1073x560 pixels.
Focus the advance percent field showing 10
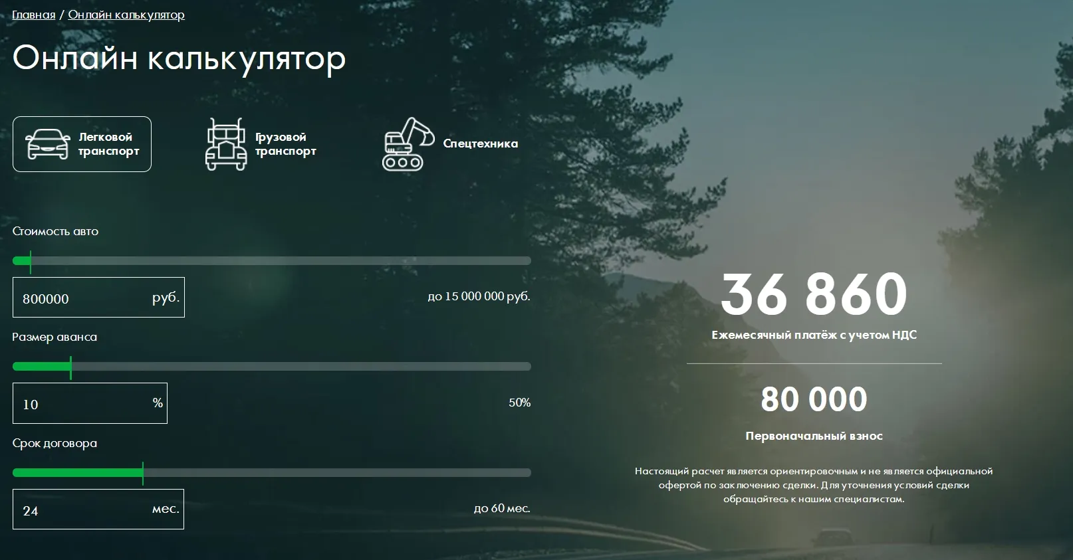pos(90,403)
